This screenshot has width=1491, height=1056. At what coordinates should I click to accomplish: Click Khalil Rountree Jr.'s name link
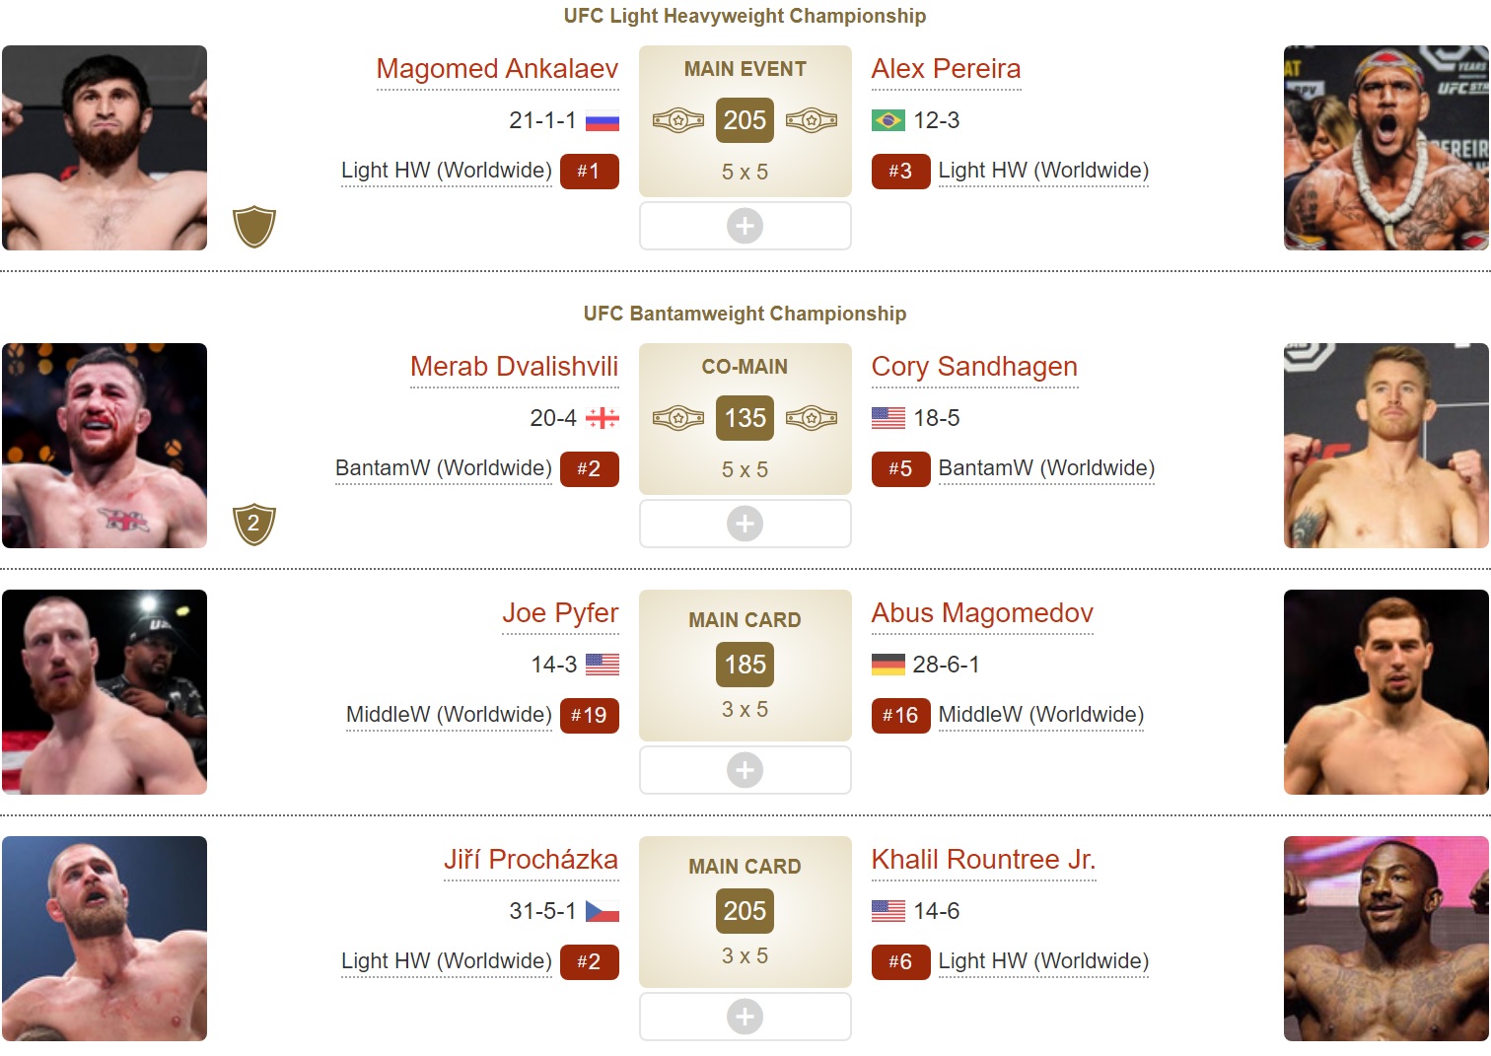[983, 860]
